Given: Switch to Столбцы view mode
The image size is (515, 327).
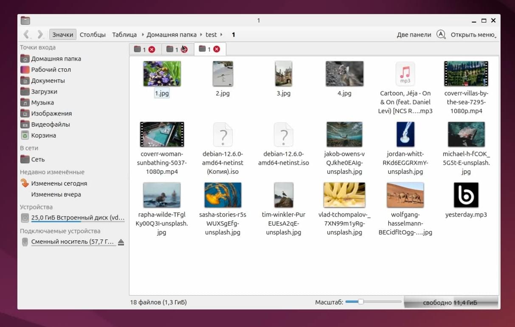Looking at the screenshot, I should pos(93,35).
